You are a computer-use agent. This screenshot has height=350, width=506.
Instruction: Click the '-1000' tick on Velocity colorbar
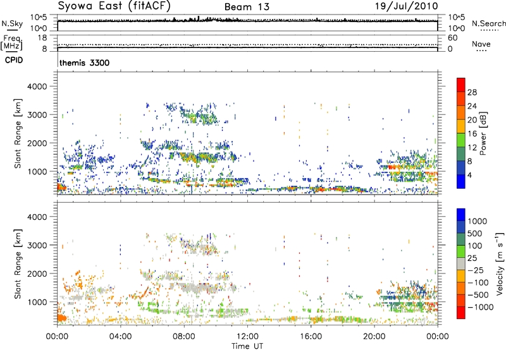click(480, 307)
